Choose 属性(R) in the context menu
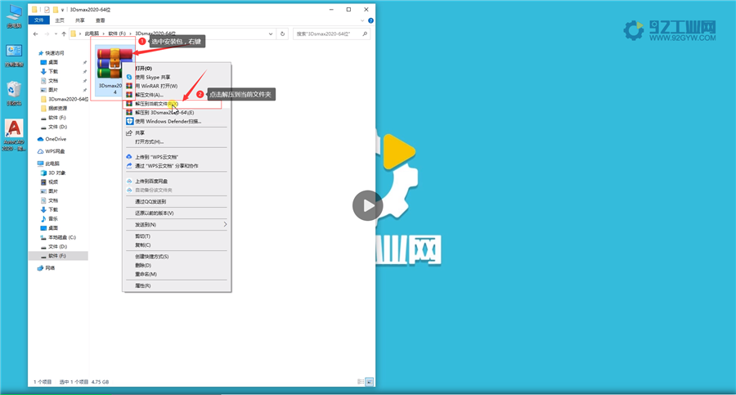 pyautogui.click(x=177, y=285)
